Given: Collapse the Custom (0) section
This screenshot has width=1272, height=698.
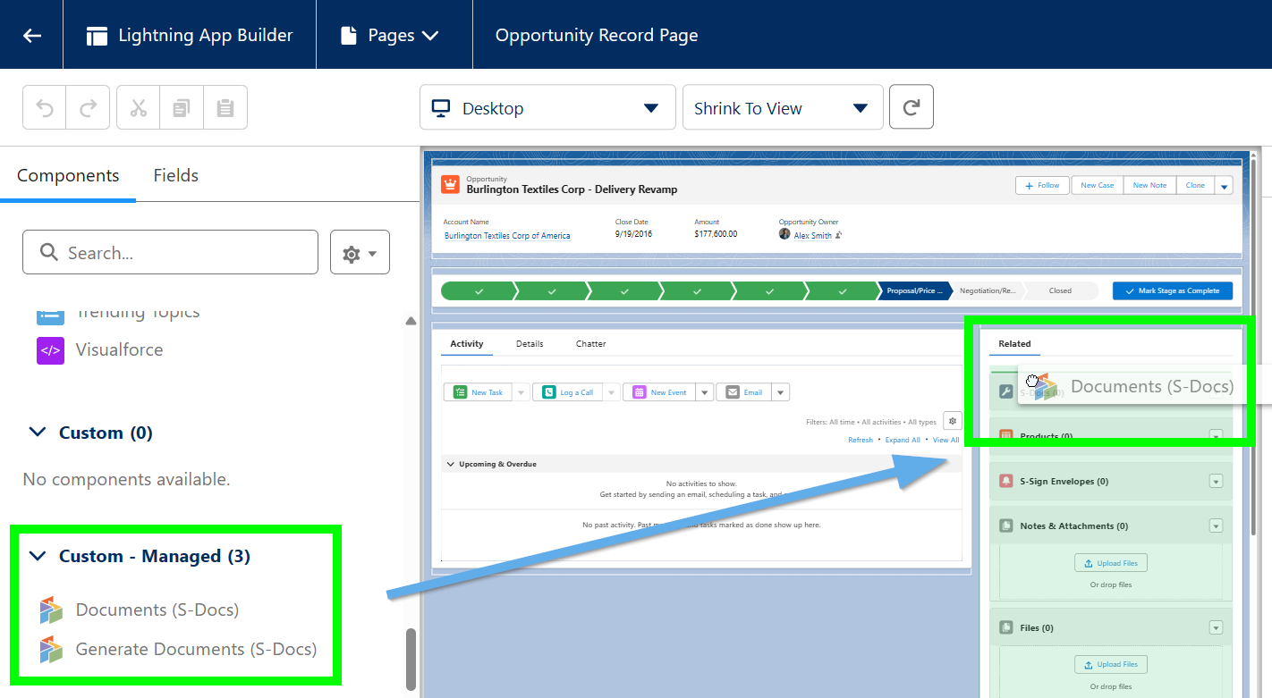Looking at the screenshot, I should pyautogui.click(x=38, y=433).
